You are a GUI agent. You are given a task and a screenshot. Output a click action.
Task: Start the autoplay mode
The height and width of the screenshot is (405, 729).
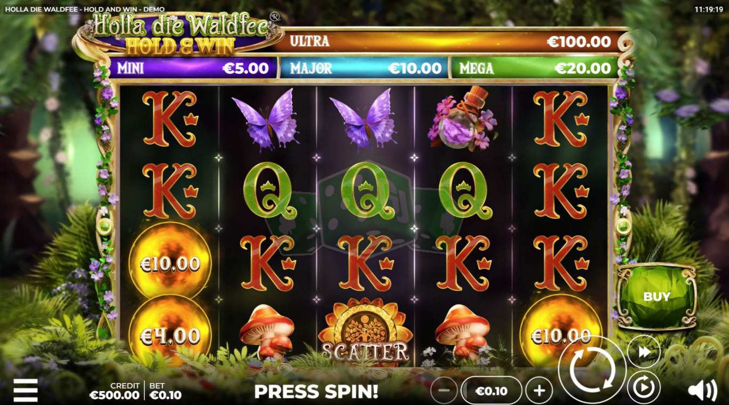(644, 387)
